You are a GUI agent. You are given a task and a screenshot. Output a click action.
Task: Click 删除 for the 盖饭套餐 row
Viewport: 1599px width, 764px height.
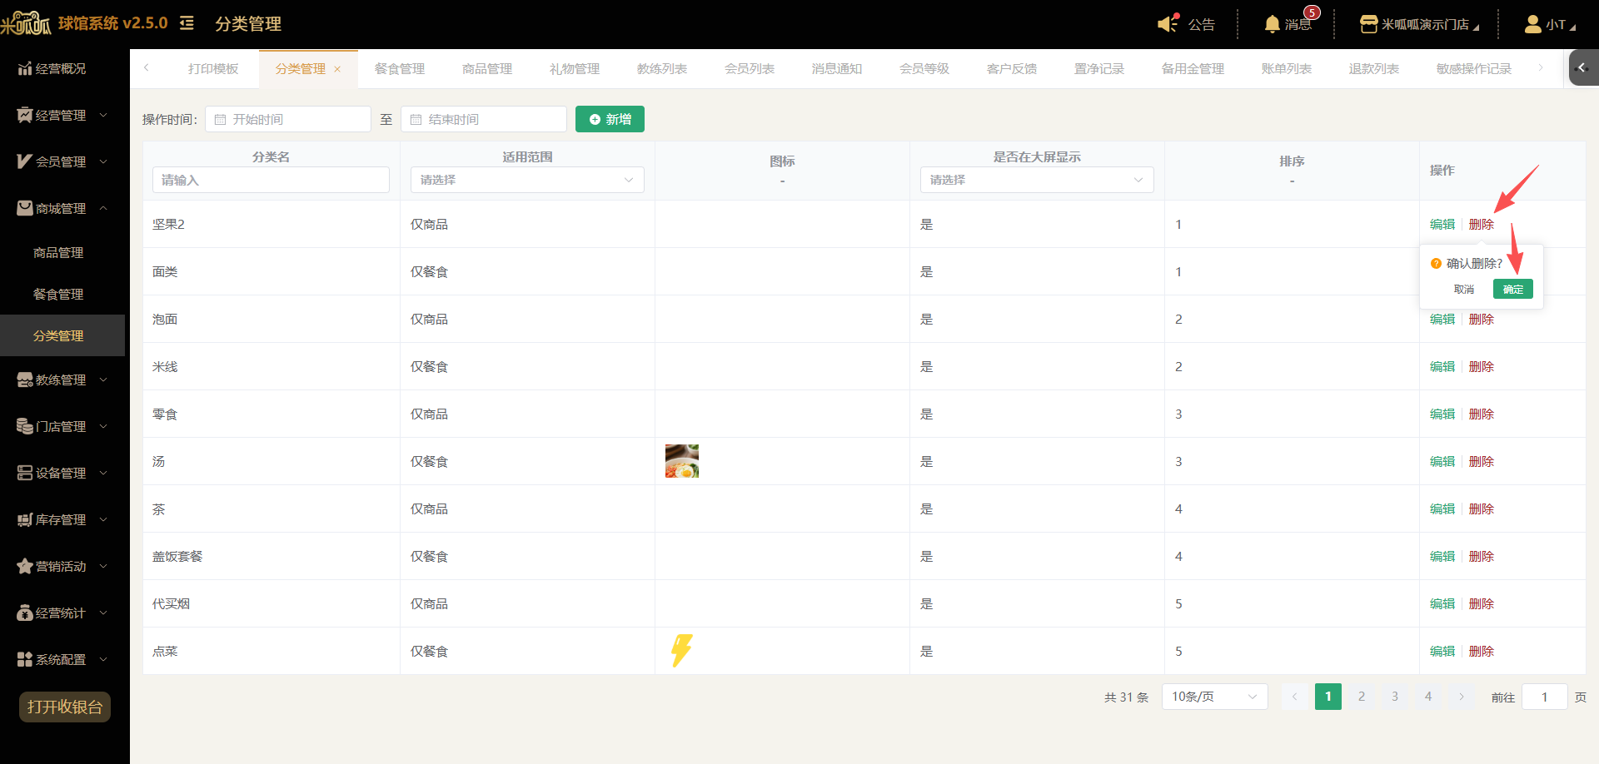(1482, 556)
